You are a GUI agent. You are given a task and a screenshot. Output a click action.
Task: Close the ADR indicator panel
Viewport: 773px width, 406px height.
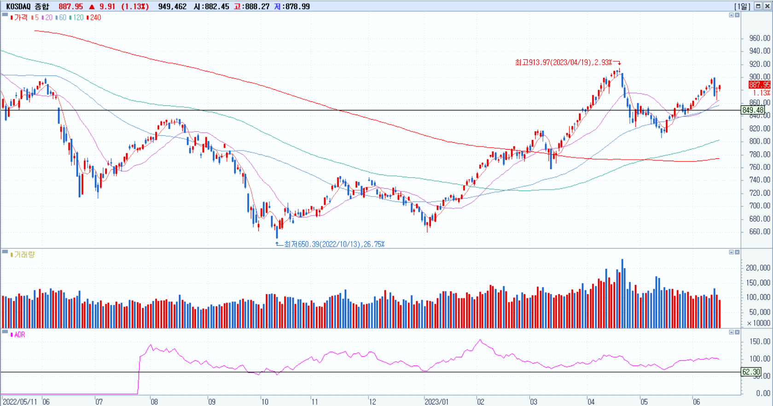tap(737, 332)
